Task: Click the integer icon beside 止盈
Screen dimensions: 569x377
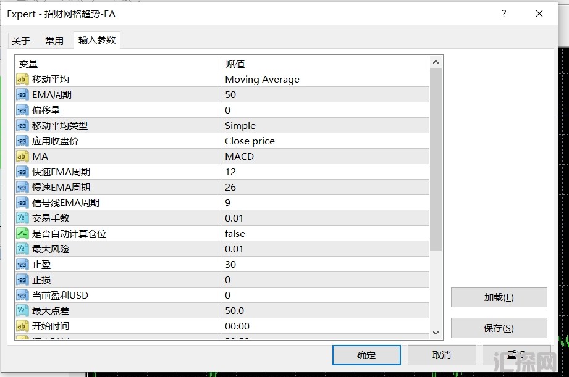Action: pos(22,265)
